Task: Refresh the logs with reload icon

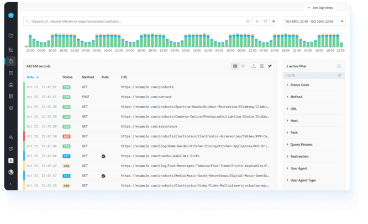Action: click(265, 22)
